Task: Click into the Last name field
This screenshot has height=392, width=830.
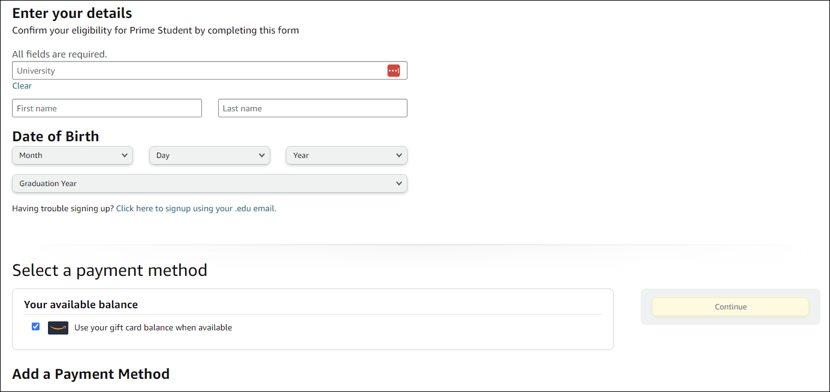Action: (313, 108)
